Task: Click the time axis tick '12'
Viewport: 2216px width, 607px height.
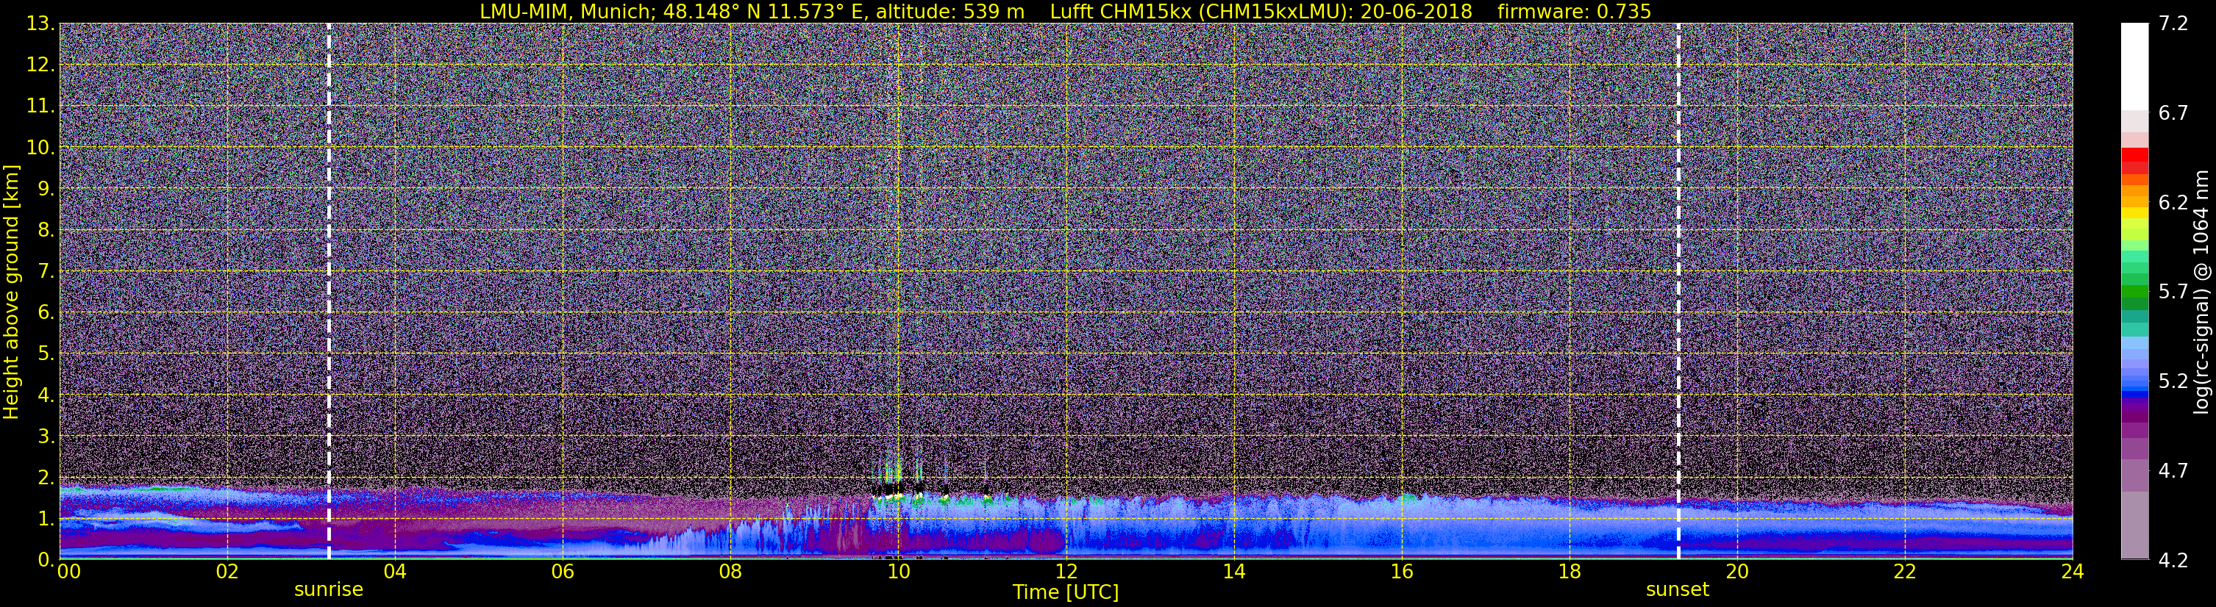Action: pos(1066,572)
